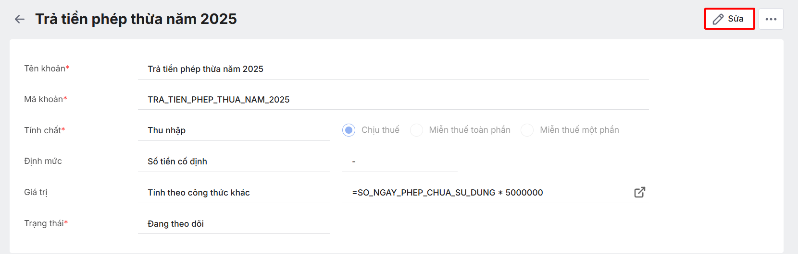Viewport: 798px width, 254px height.
Task: Go back using the left arrow
Action: pyautogui.click(x=20, y=19)
